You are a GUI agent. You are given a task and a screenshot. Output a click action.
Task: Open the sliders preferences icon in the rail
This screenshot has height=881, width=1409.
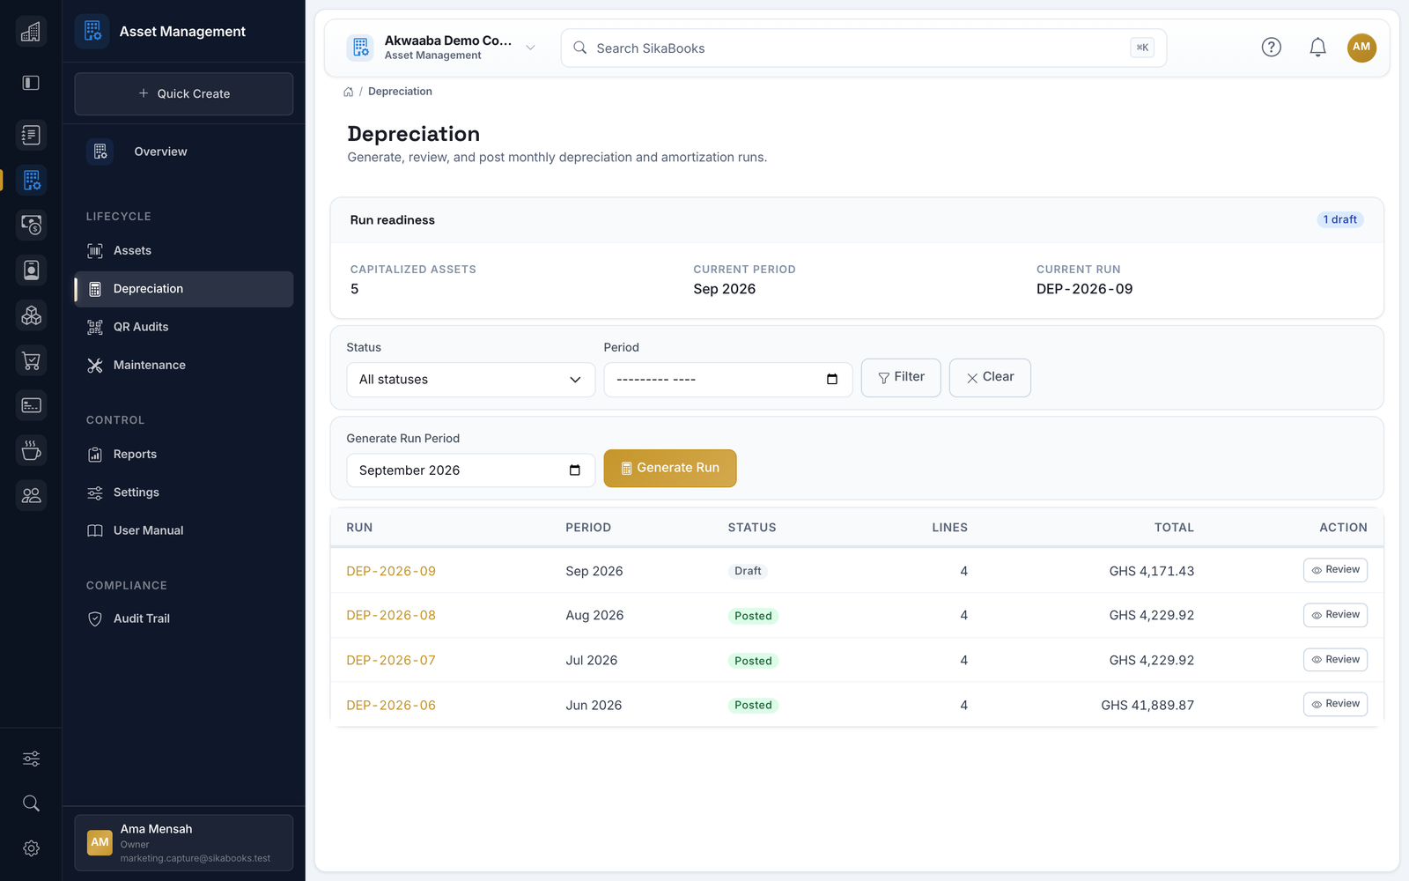[x=31, y=759]
